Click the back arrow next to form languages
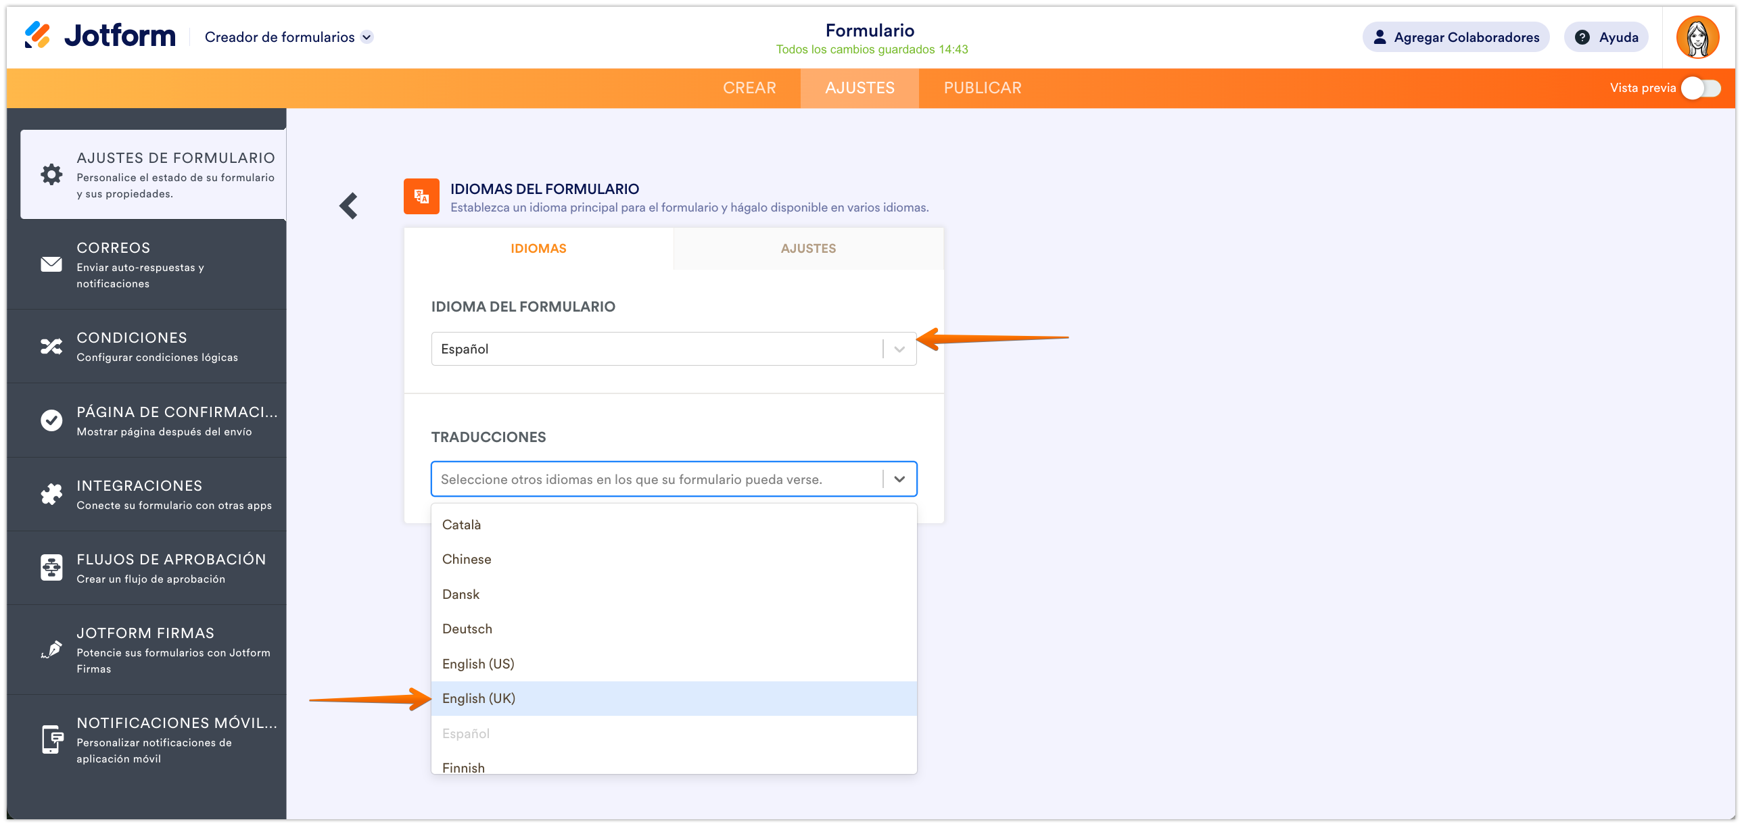This screenshot has width=1742, height=826. (348, 205)
